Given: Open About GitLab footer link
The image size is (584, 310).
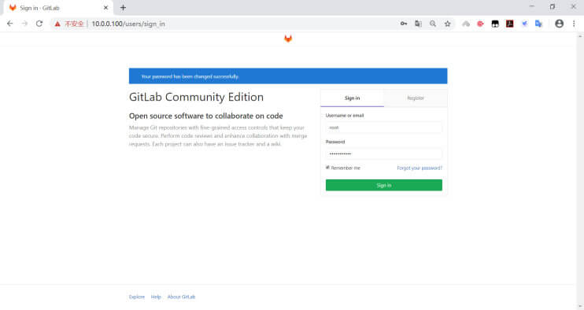Looking at the screenshot, I should (x=181, y=297).
